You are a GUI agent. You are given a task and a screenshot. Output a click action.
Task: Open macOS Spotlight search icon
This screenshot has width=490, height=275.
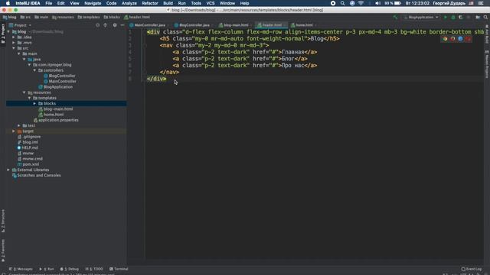point(342,3)
